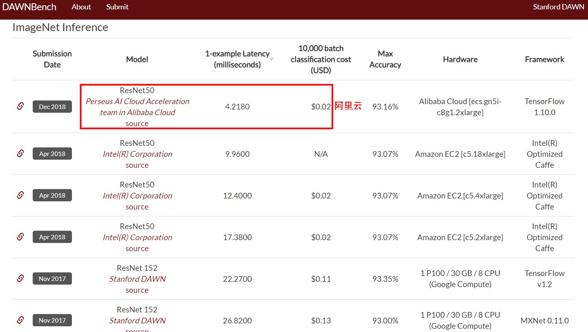Click permalink icon for the 9.9600 latency row

click(20, 154)
